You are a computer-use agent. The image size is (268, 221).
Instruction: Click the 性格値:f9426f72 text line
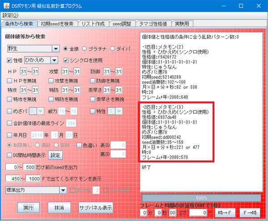tap(159, 57)
